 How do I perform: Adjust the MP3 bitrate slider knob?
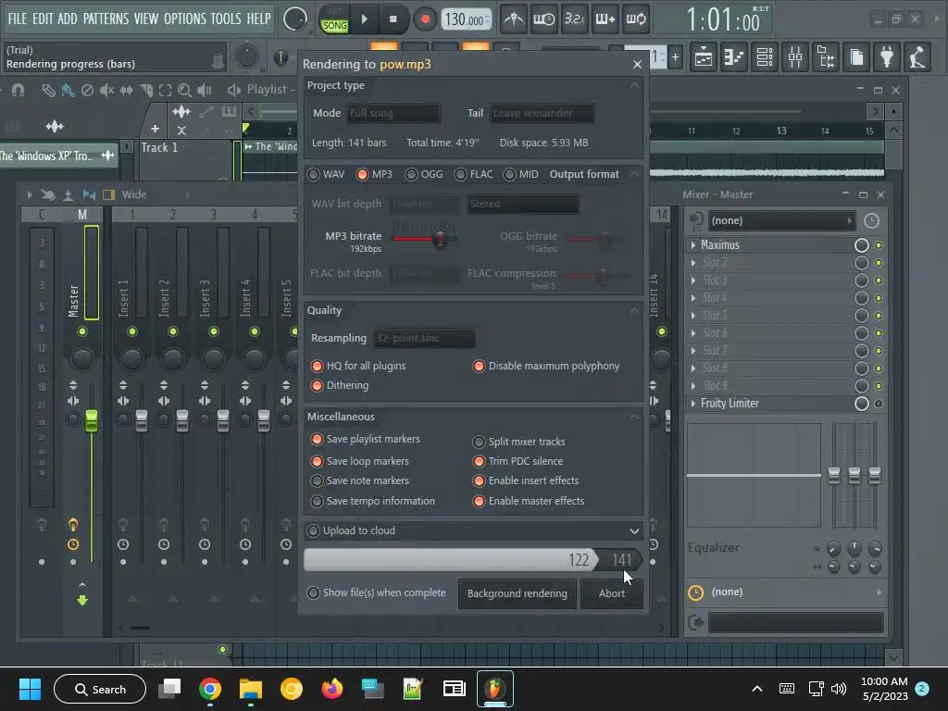click(x=440, y=239)
